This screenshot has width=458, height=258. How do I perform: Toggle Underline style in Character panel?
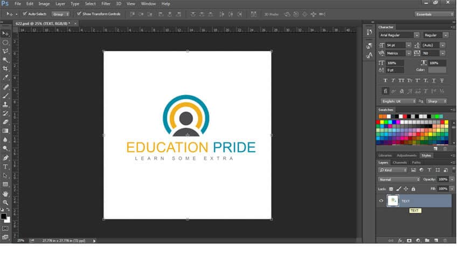434,80
